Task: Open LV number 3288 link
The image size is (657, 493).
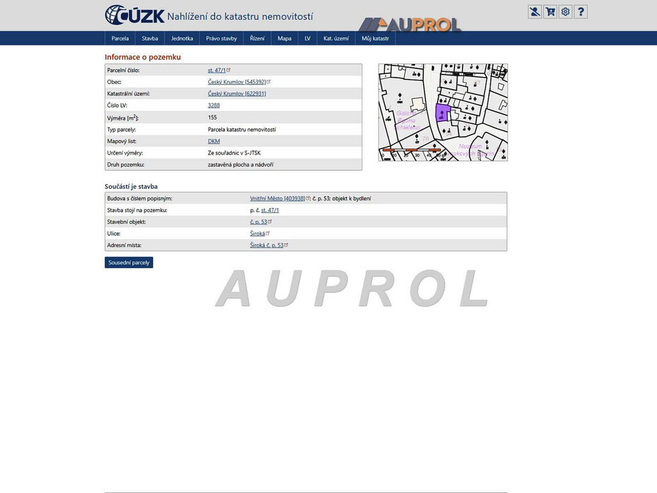Action: point(214,105)
